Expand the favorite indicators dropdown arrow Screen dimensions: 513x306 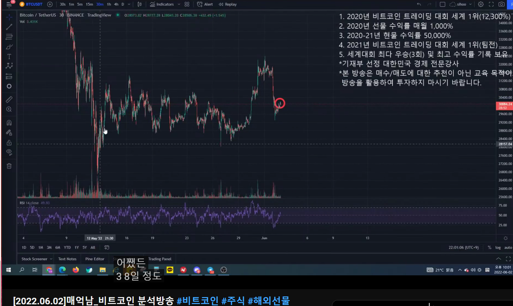179,4
